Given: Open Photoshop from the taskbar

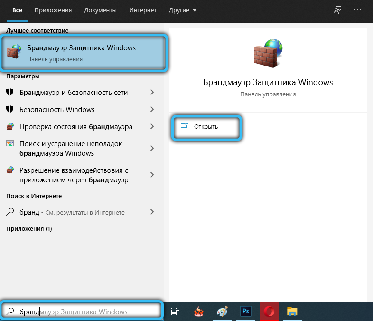Looking at the screenshot, I should tap(246, 312).
